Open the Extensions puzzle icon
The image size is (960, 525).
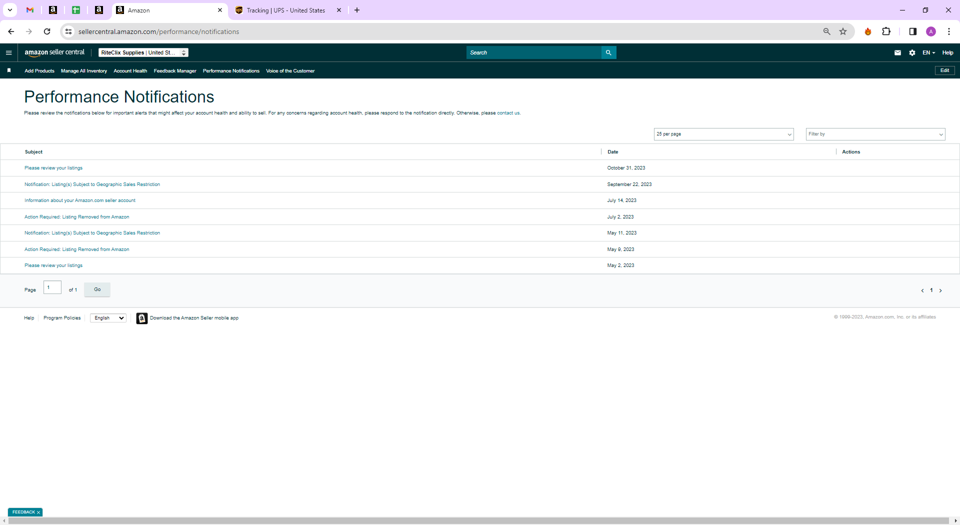(x=886, y=31)
